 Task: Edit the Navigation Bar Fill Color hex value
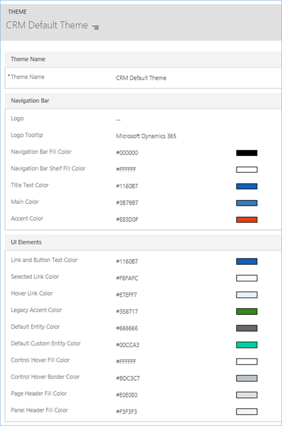coord(127,153)
